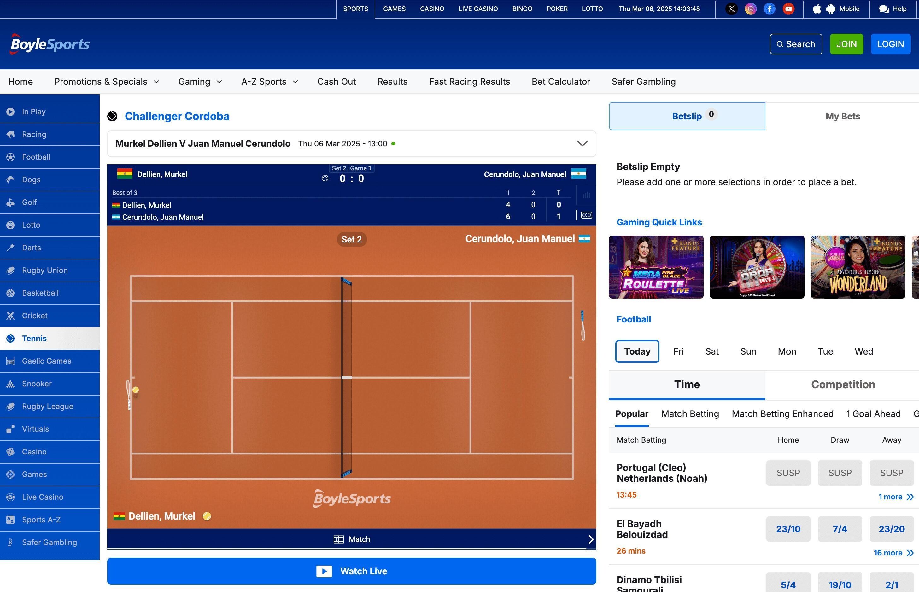Select the Tue day filter
Image resolution: width=919 pixels, height=592 pixels.
pyautogui.click(x=825, y=351)
